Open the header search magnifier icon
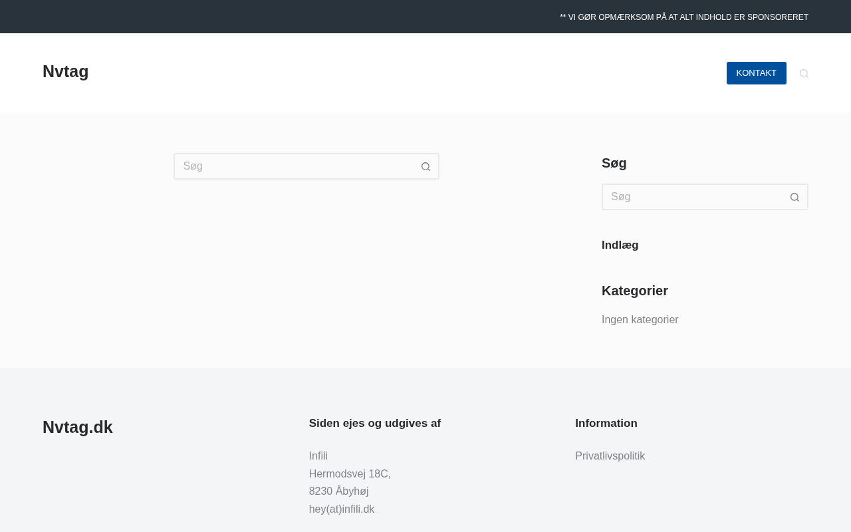 click(804, 74)
